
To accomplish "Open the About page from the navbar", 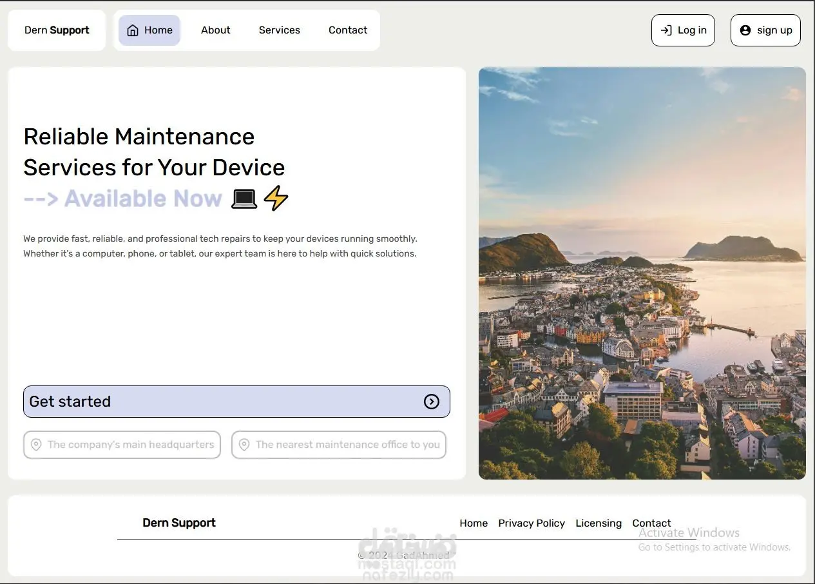I will [215, 30].
